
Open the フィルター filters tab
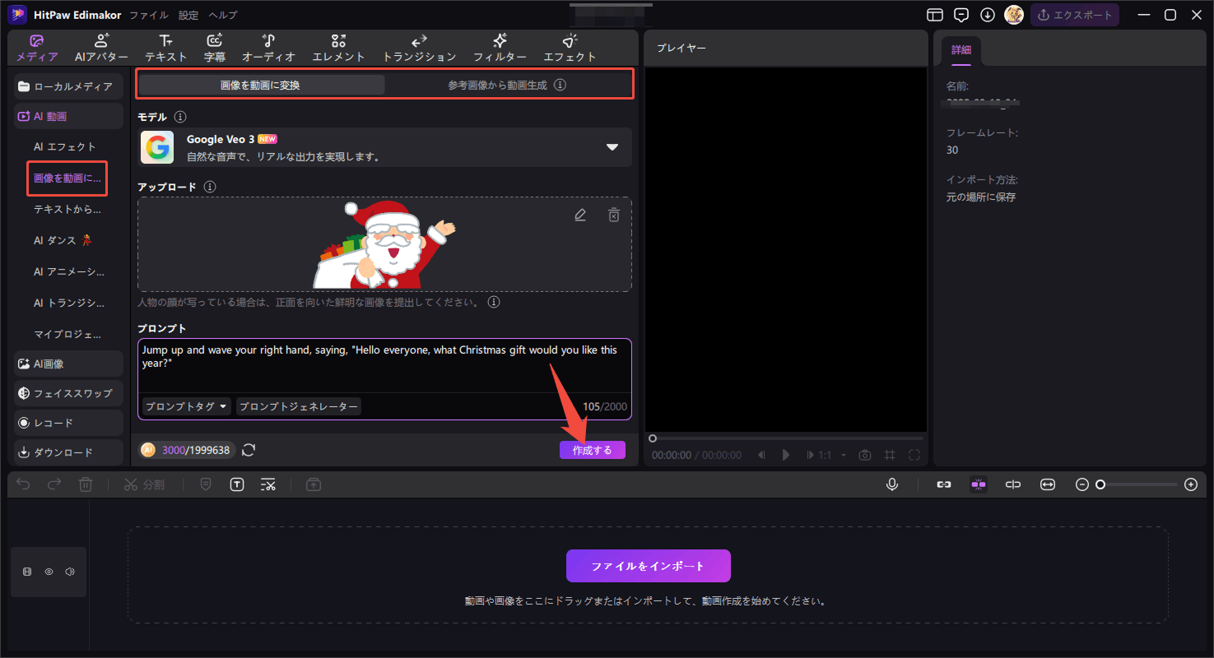(x=500, y=49)
